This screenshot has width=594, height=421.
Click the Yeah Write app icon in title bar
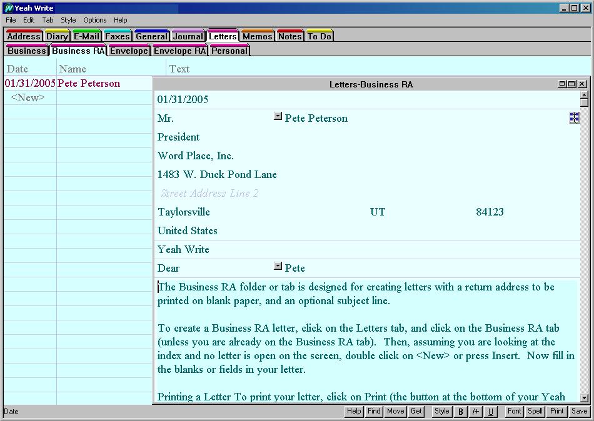9,8
